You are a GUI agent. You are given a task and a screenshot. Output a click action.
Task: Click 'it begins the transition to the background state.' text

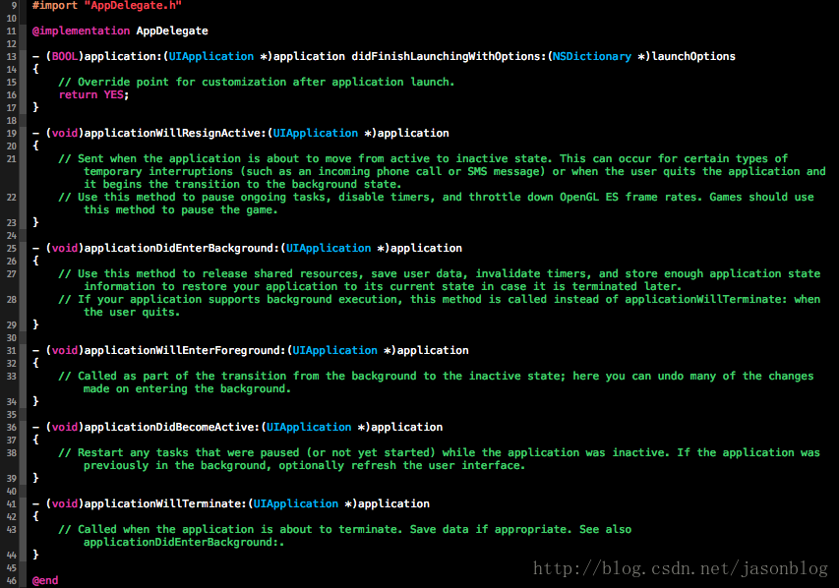[x=242, y=185]
